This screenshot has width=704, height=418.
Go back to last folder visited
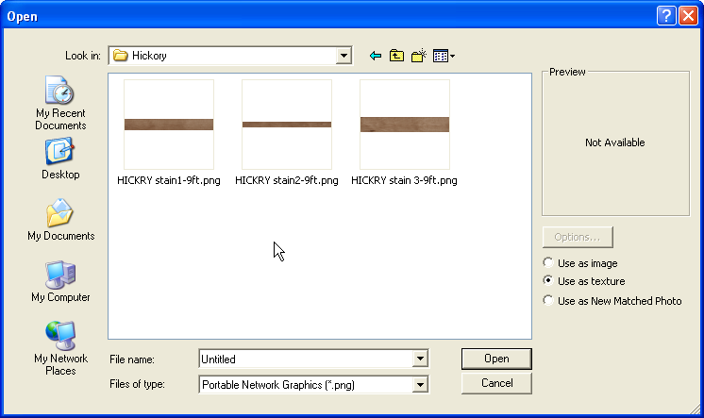376,56
